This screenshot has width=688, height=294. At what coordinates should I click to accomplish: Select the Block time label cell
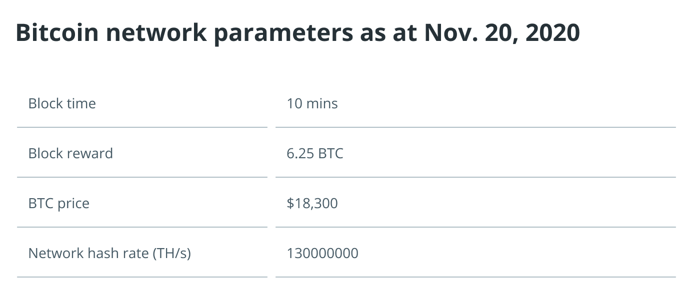(x=142, y=103)
